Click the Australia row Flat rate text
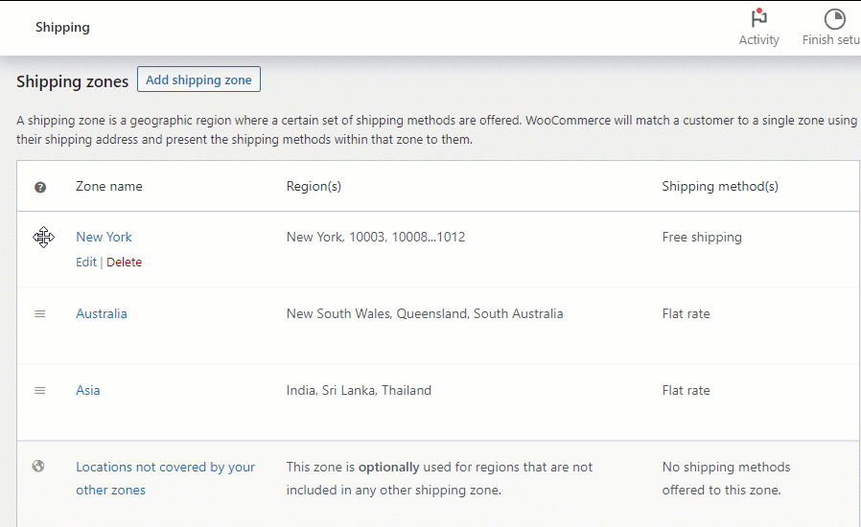Viewport: 861px width, 527px height. click(x=686, y=313)
